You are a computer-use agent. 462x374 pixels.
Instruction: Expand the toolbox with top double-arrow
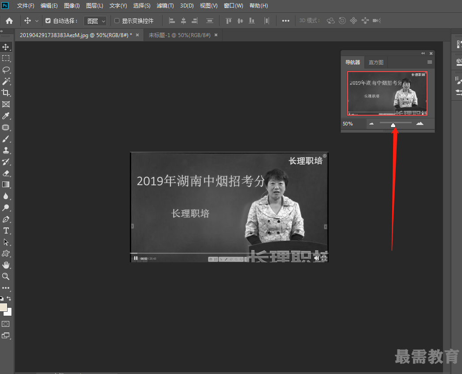pos(1,30)
